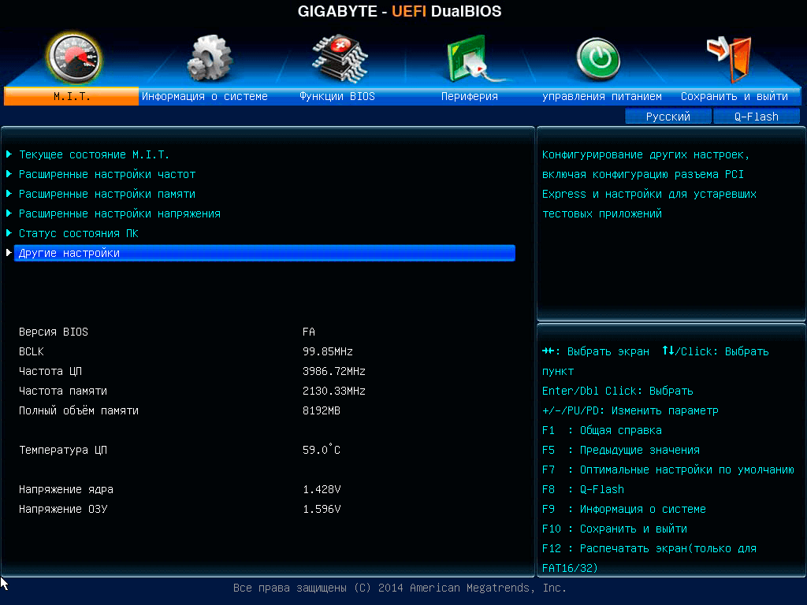Click the gear icon for system information

[x=210, y=58]
